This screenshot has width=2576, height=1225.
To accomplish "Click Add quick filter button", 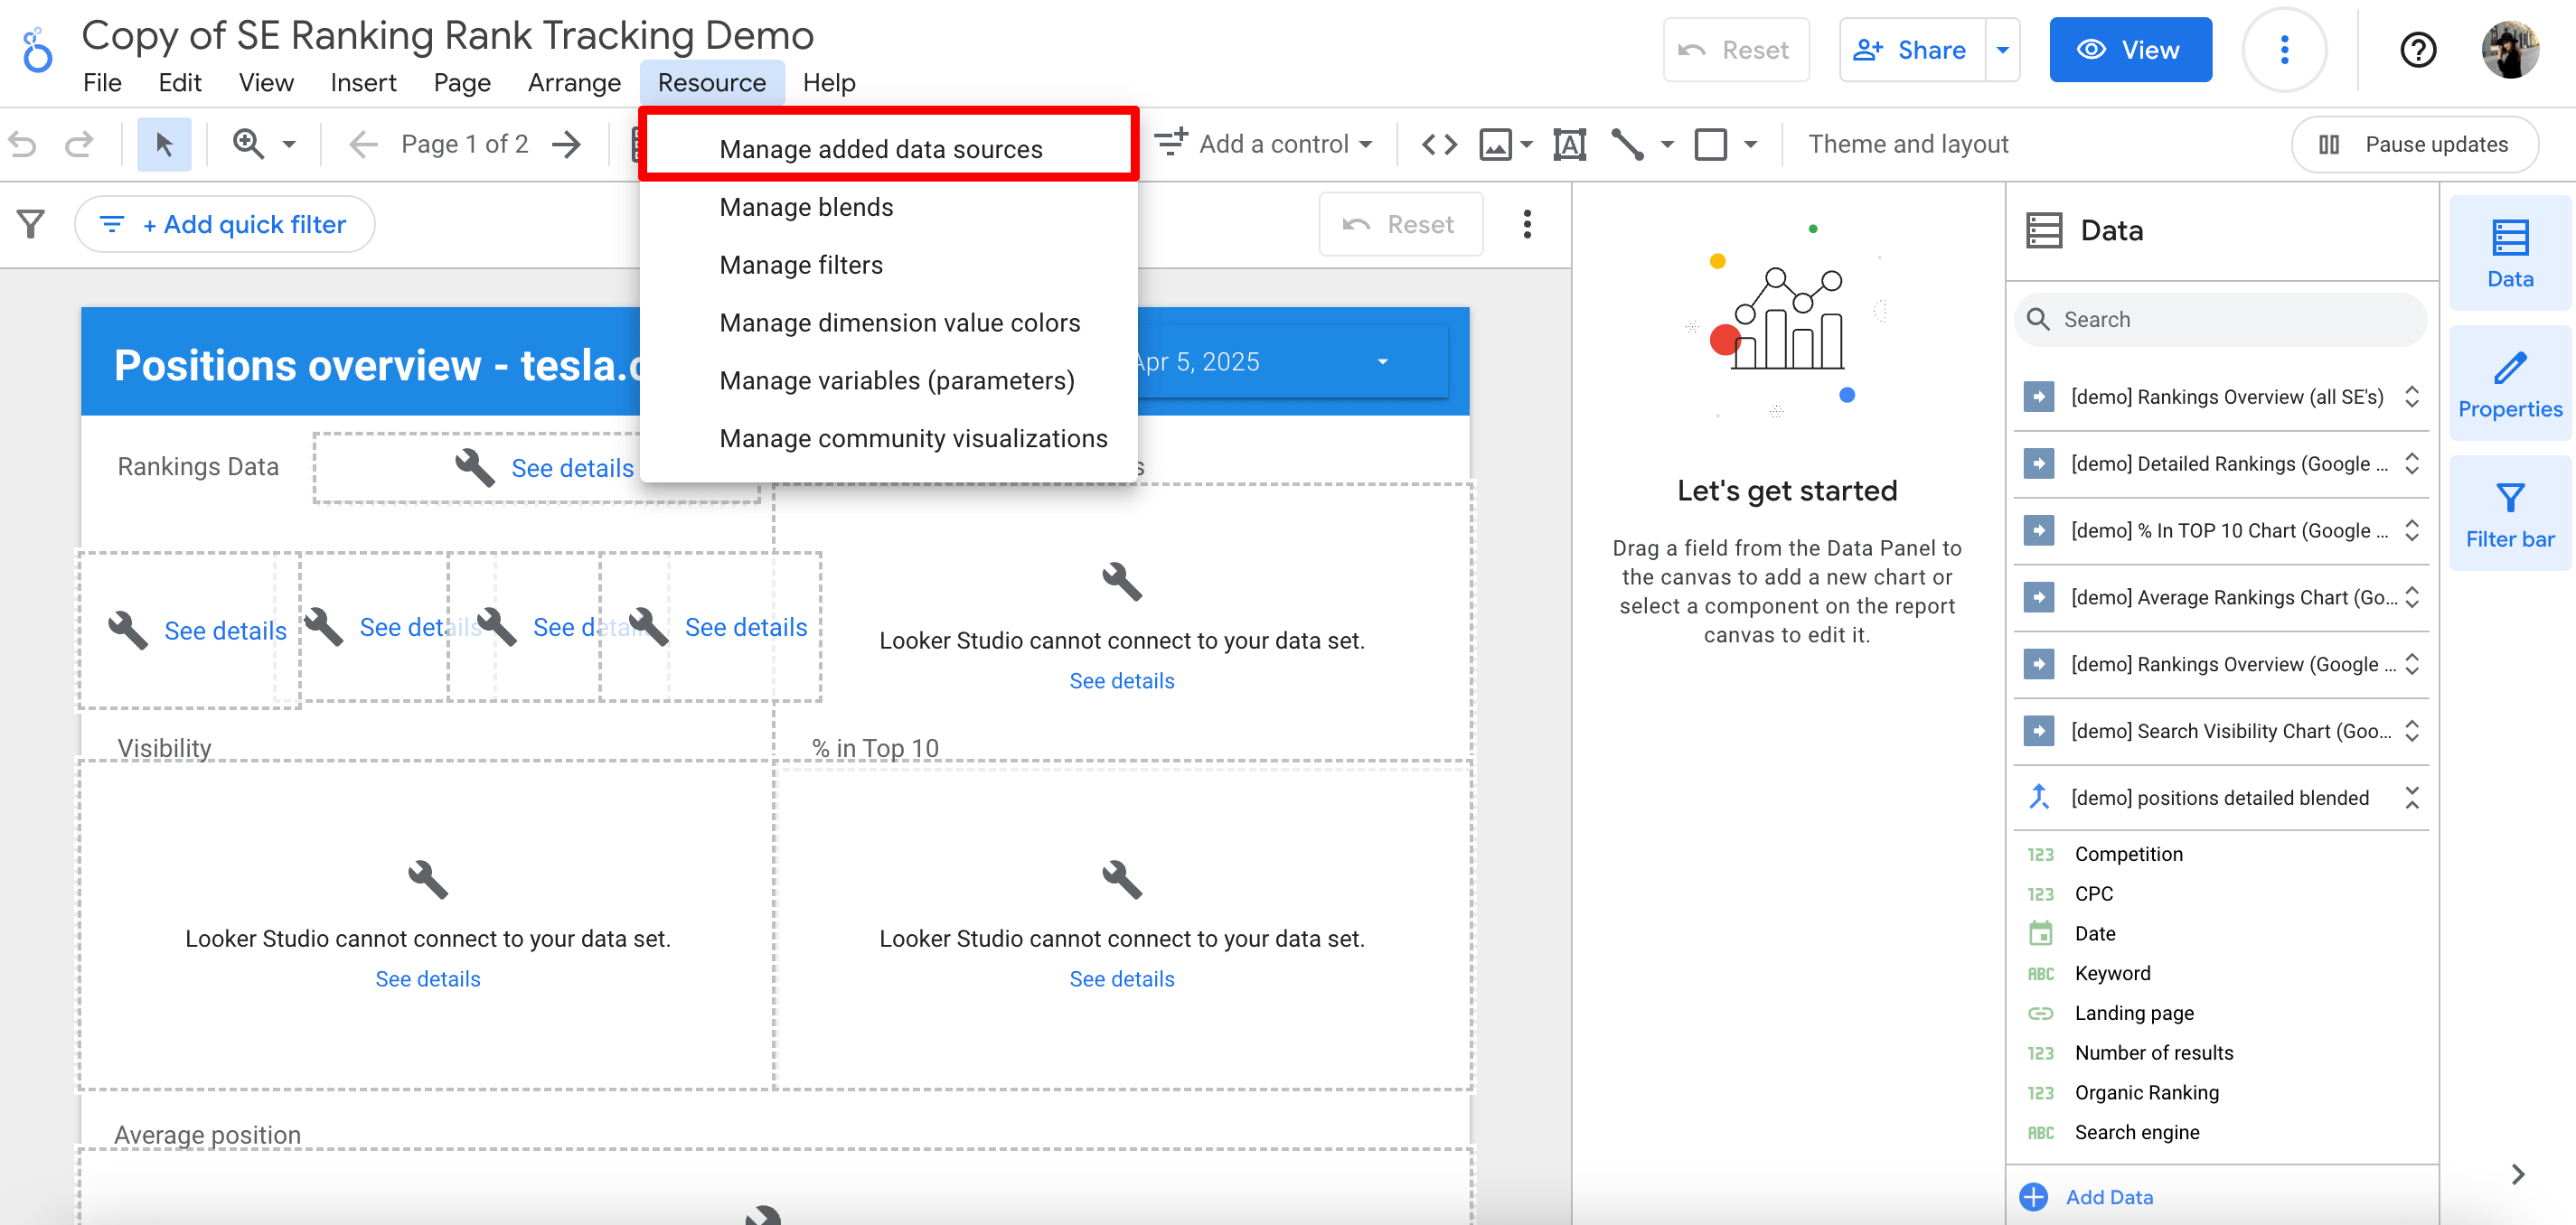I will pyautogui.click(x=225, y=224).
